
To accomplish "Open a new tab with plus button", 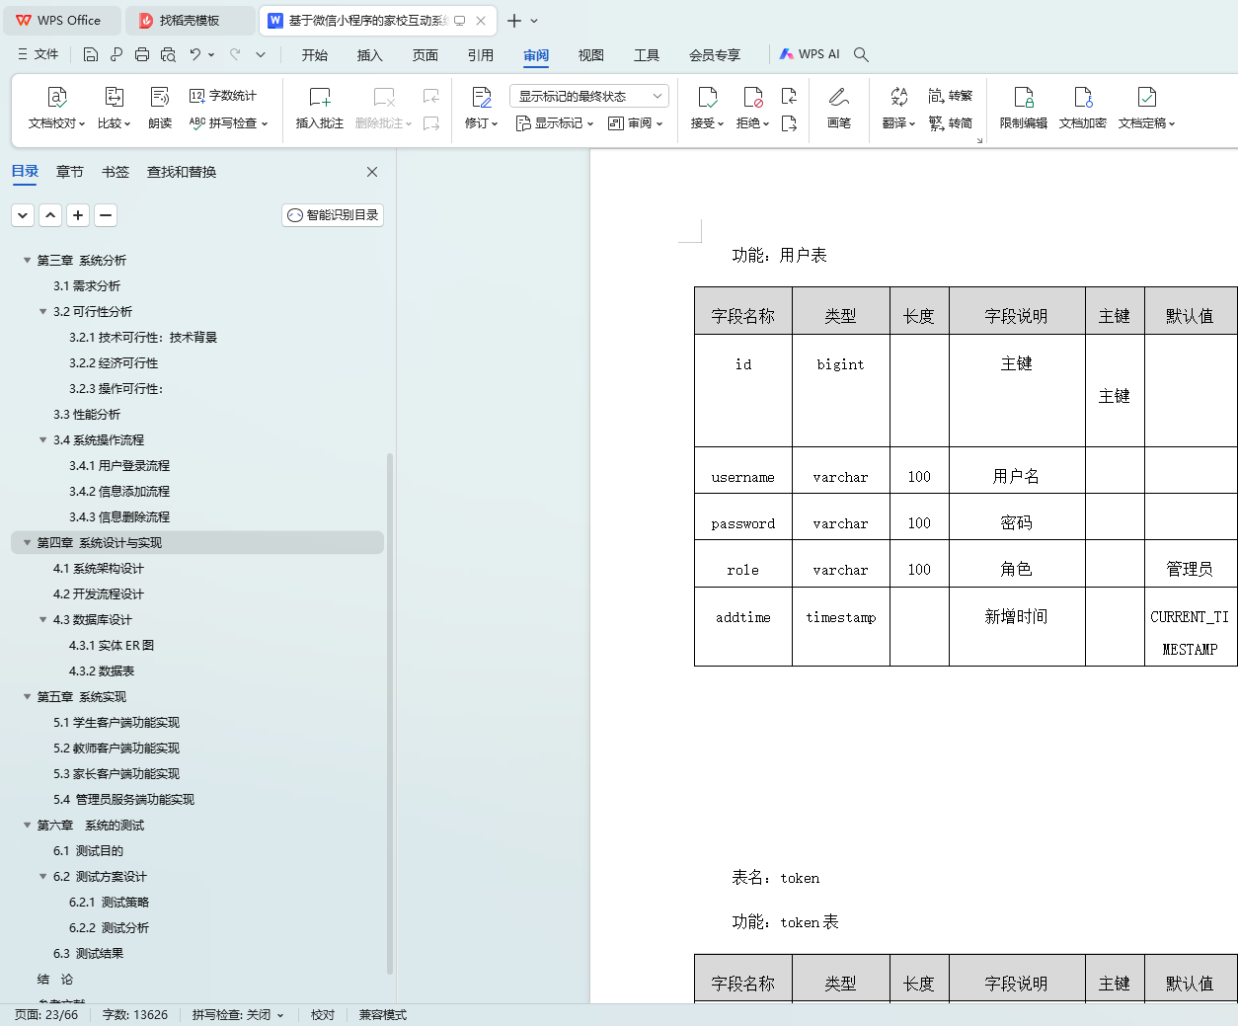I will (514, 21).
